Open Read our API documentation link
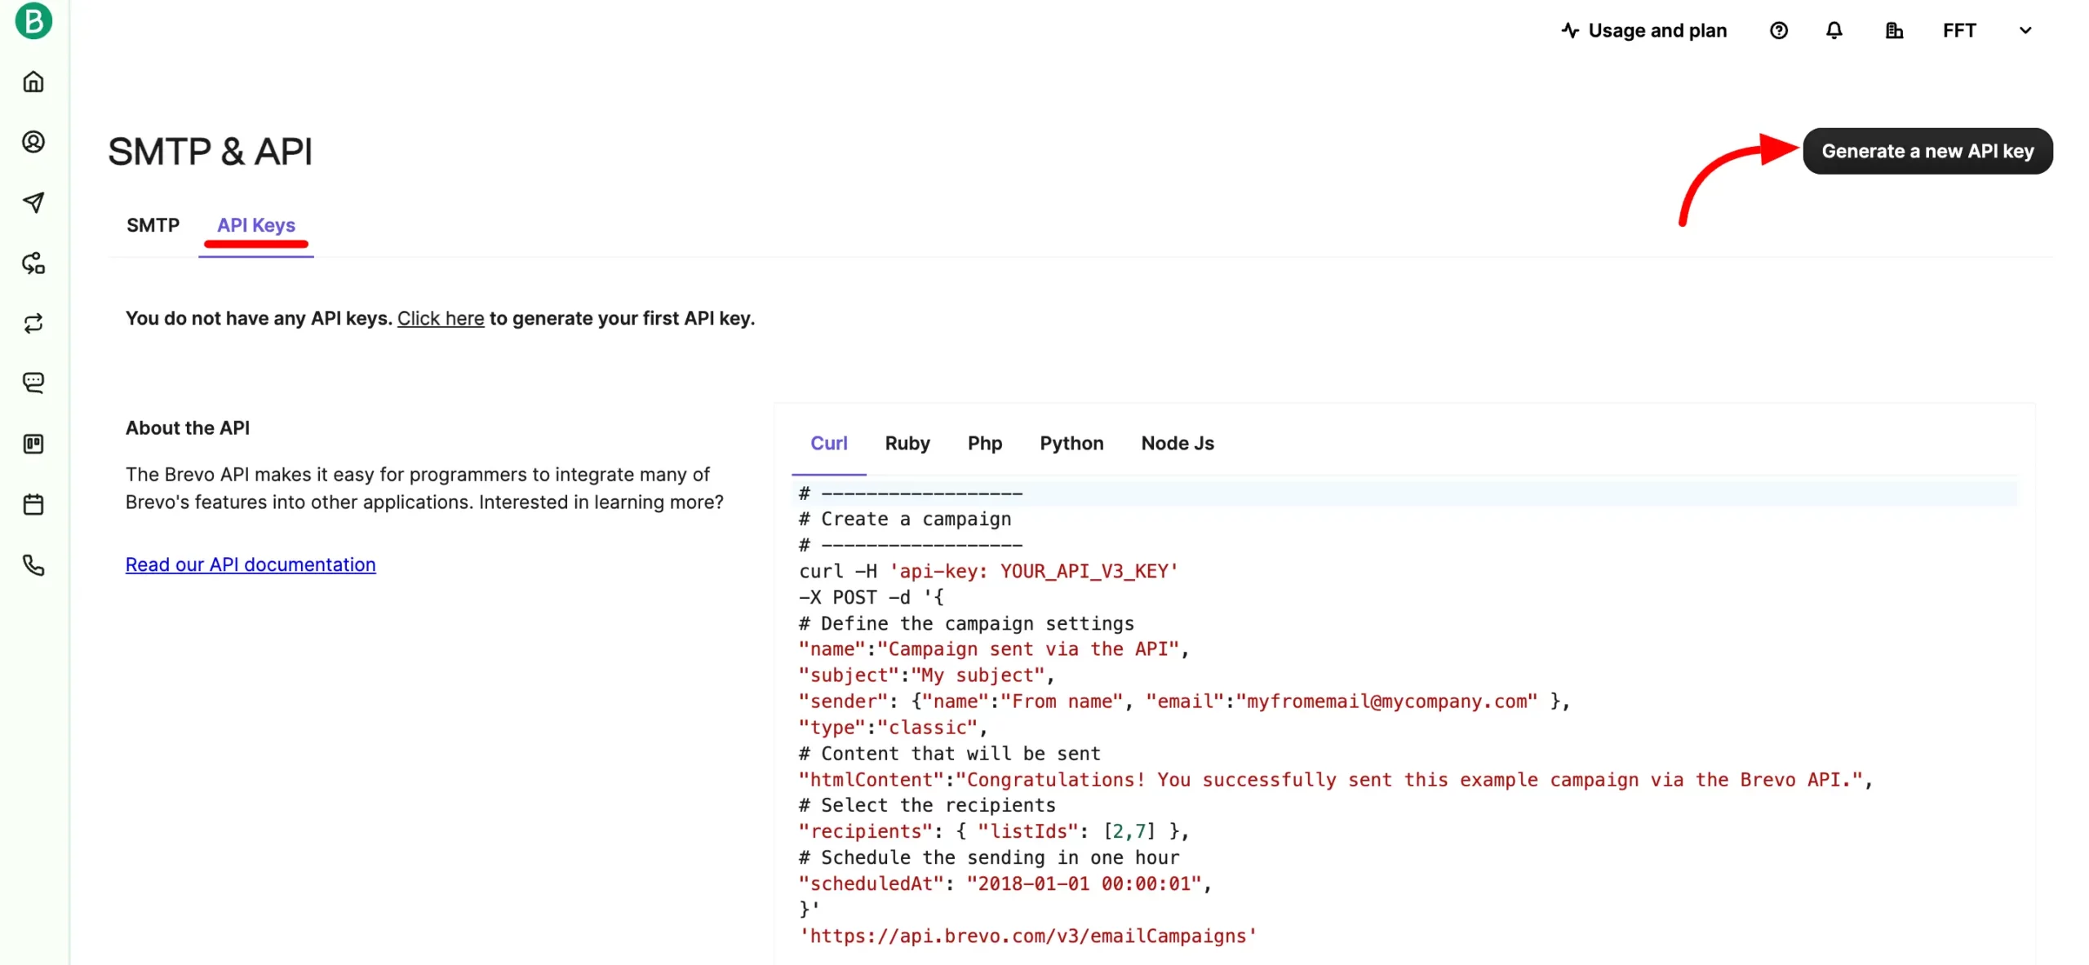This screenshot has width=2089, height=965. click(x=251, y=564)
